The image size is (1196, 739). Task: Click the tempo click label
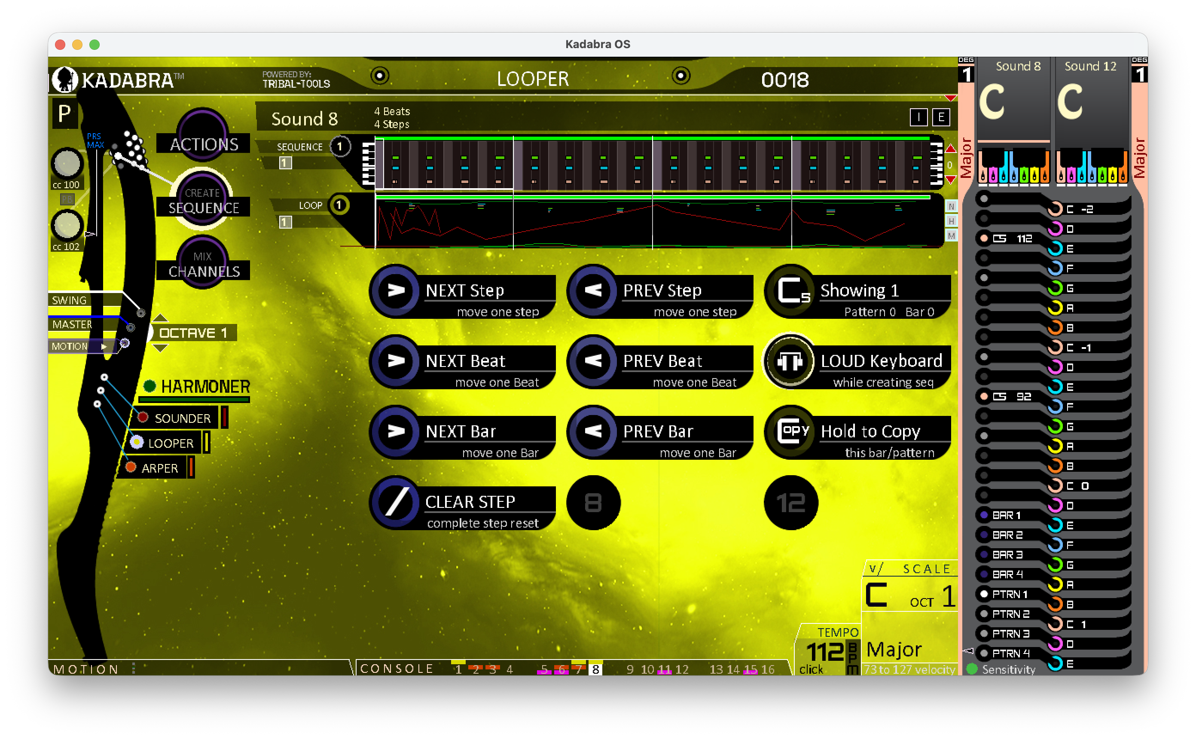tap(811, 669)
